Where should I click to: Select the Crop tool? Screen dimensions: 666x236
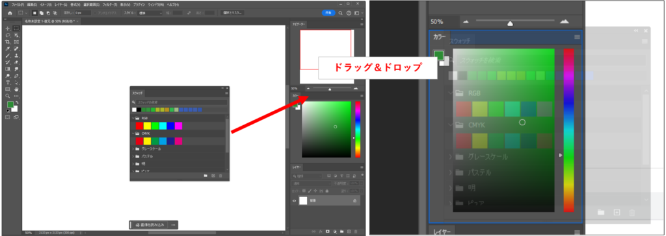[x=8, y=42]
